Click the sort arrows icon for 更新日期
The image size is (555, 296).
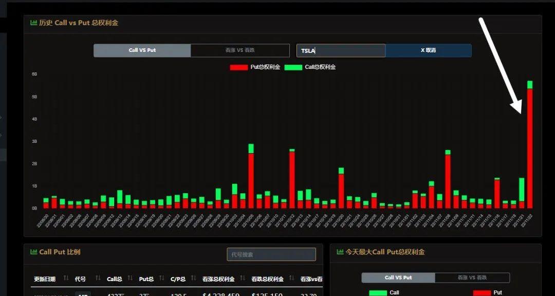(x=66, y=279)
